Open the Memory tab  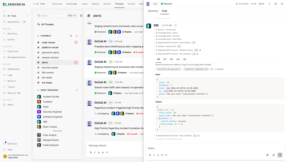[95, 4]
